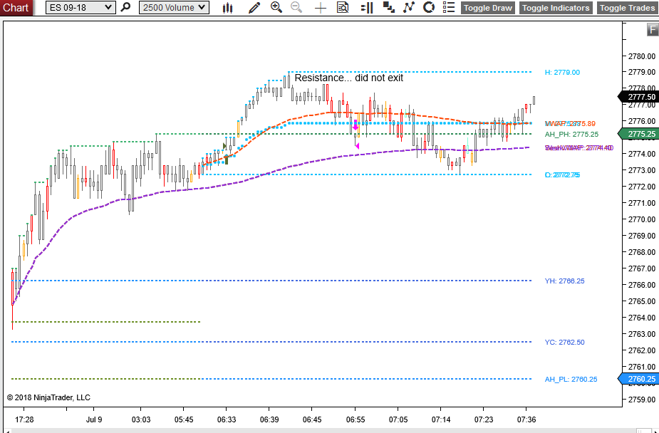Click the YC: 2762.50 level label

[x=564, y=343]
